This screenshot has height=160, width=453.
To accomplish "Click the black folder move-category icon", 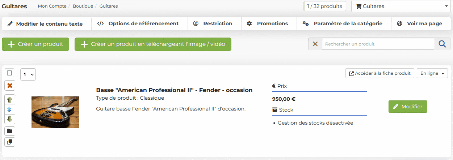I will click(10, 131).
